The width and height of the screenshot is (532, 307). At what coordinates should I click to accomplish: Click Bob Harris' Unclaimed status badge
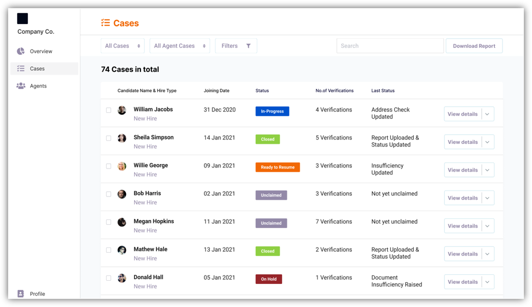click(271, 195)
